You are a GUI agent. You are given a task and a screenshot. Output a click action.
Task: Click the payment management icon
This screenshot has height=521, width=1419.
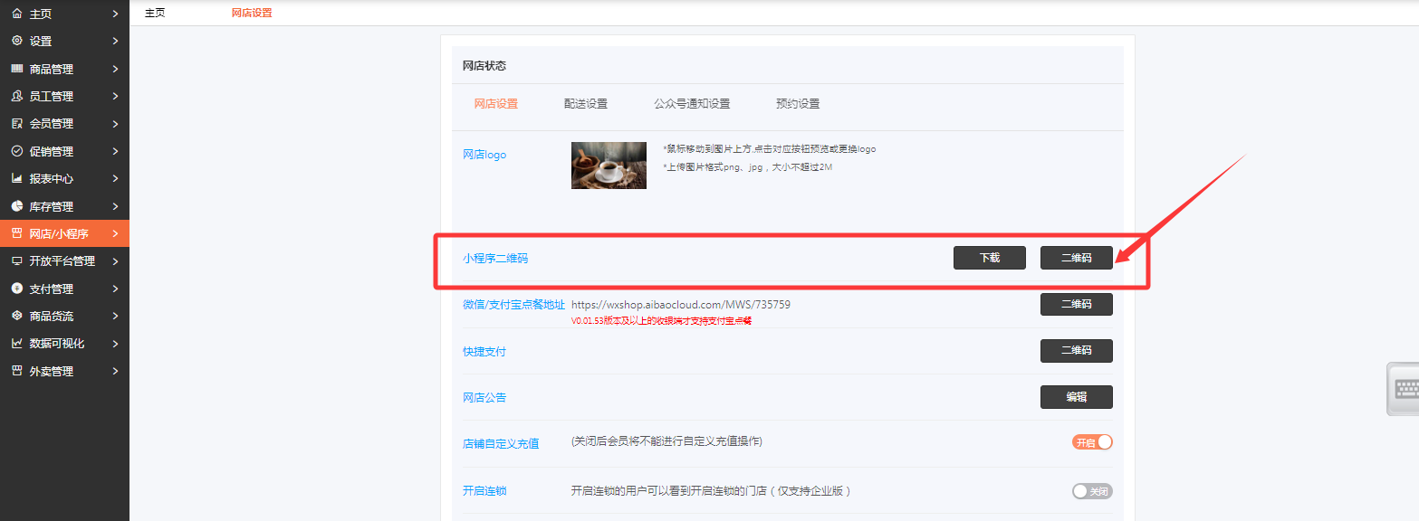(x=16, y=289)
